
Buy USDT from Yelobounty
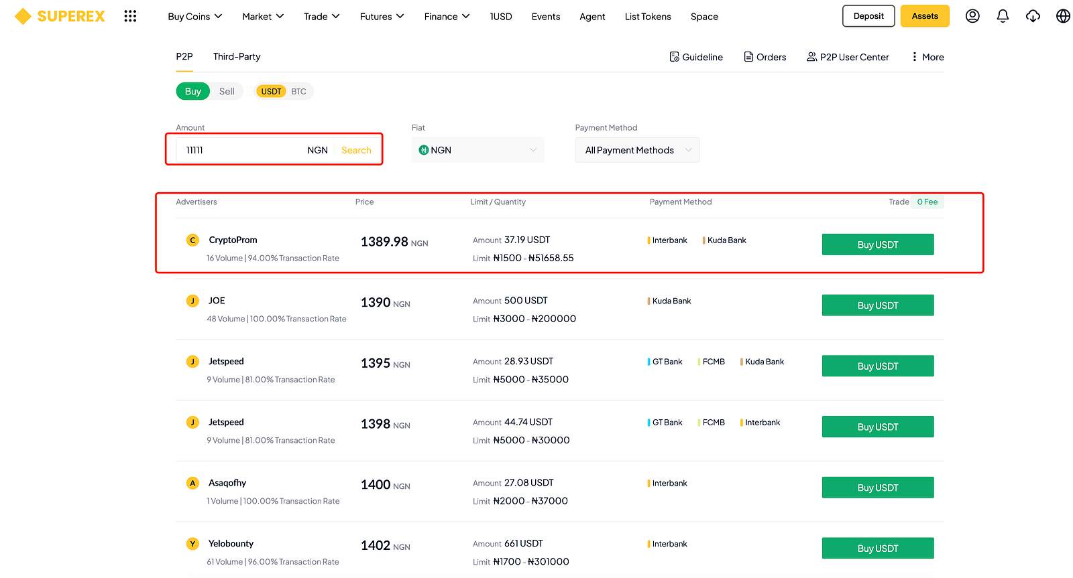click(x=878, y=548)
